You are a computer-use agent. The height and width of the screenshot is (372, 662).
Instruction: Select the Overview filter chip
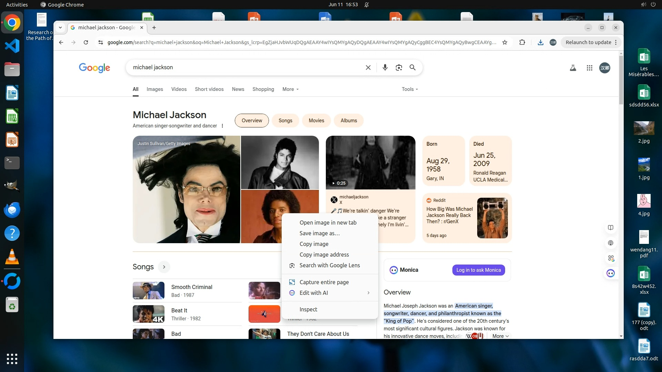252,121
